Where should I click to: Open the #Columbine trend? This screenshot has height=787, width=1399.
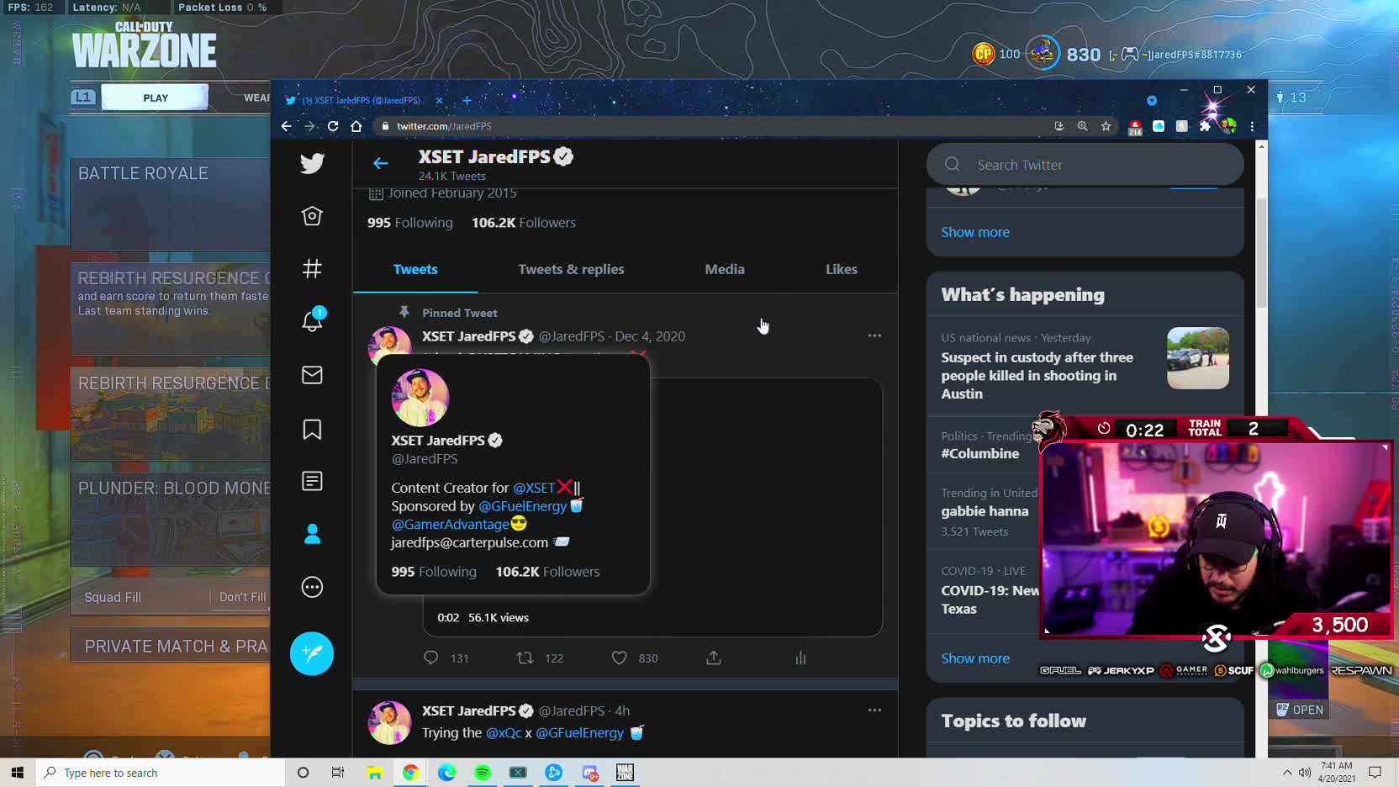[x=980, y=453]
